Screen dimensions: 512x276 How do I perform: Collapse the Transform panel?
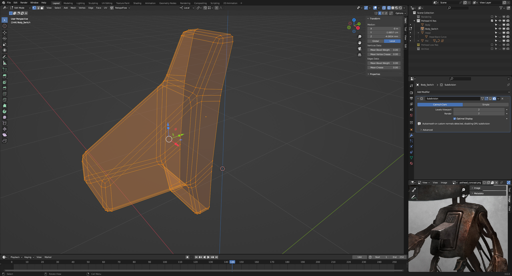tap(374, 19)
